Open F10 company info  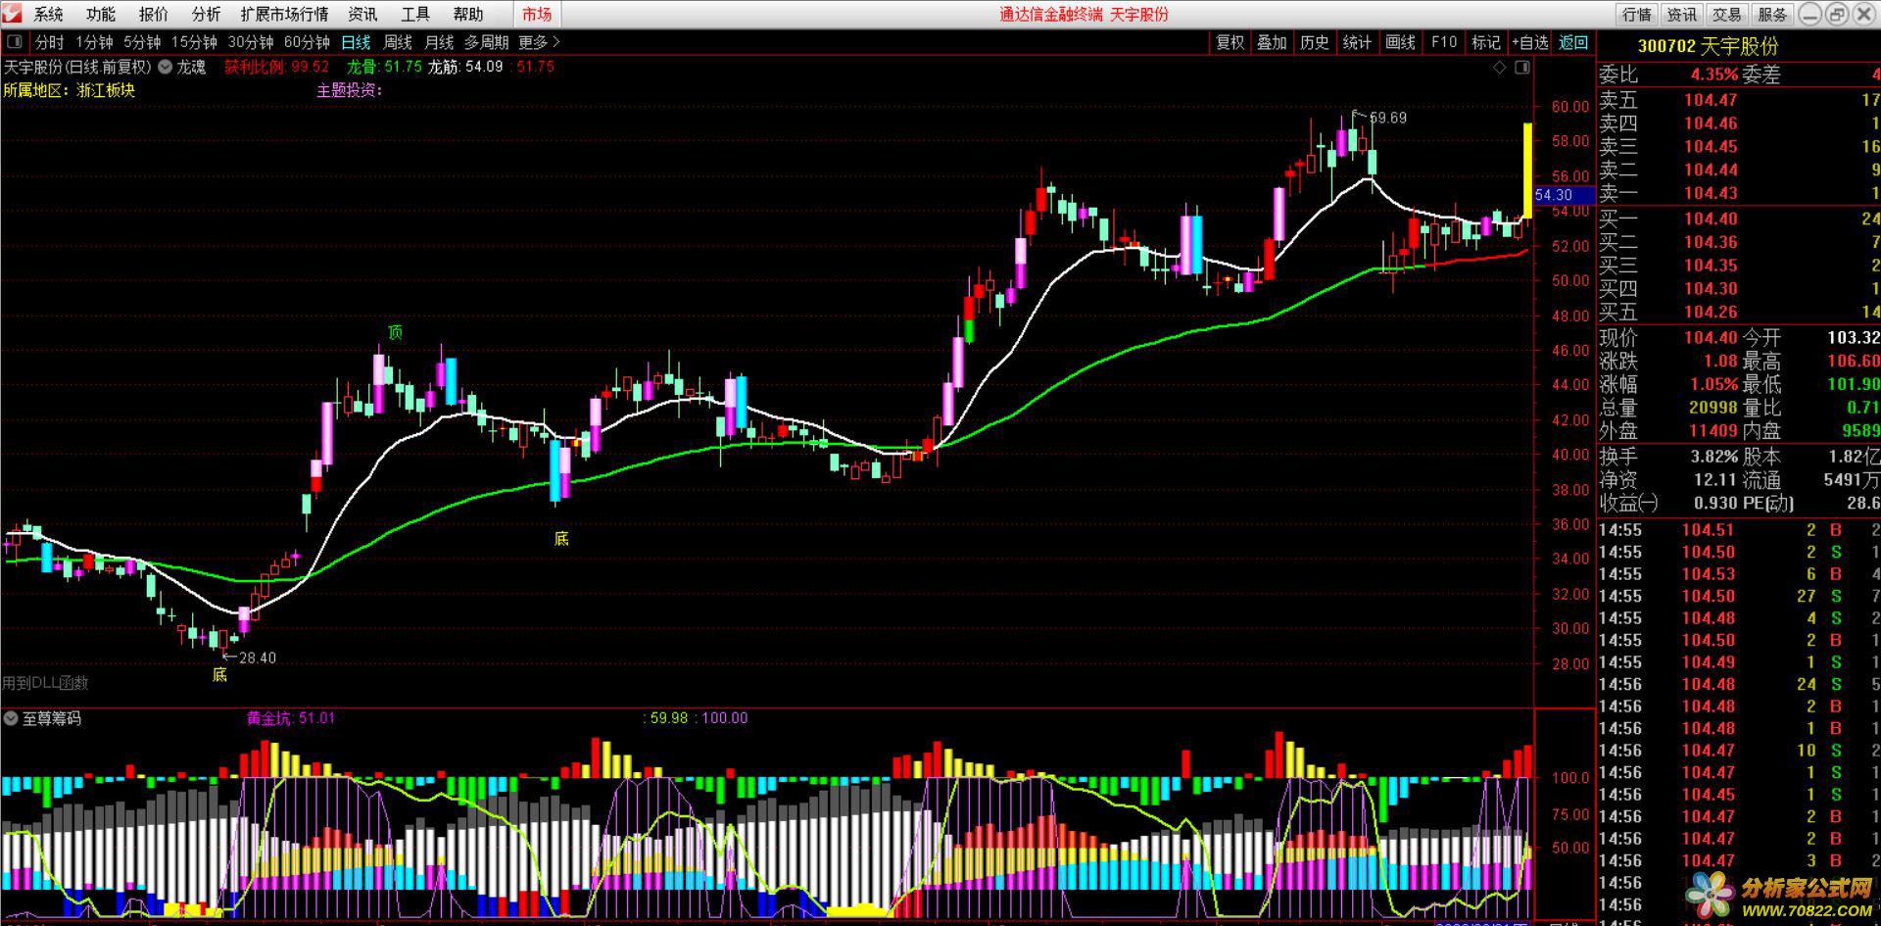tap(1443, 42)
